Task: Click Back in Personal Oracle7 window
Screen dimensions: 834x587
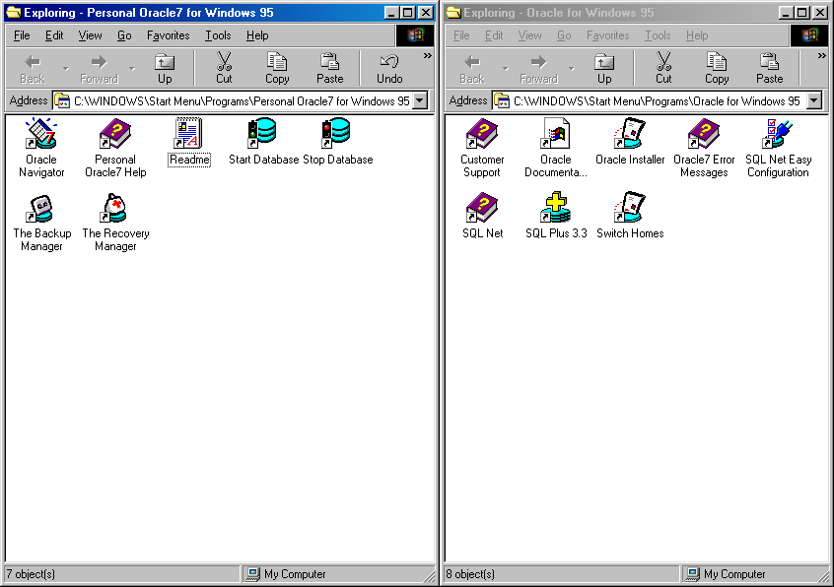Action: point(33,69)
